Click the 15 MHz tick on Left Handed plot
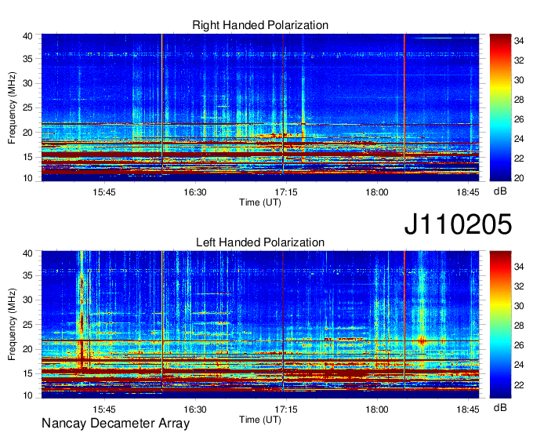 28,374
